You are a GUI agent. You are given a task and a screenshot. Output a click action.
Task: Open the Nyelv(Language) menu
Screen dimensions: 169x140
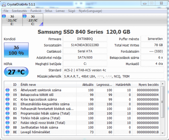click(90, 11)
